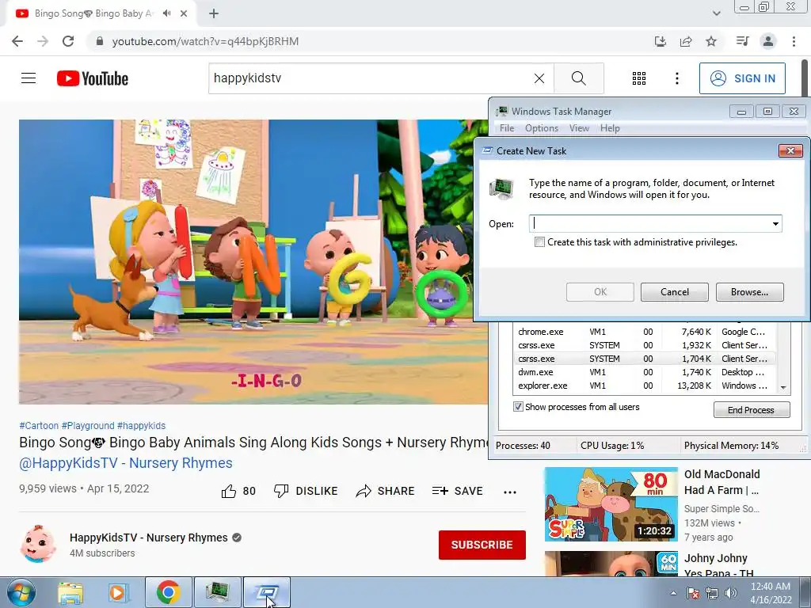Subscribe to HappyKidsTV channel
811x608 pixels.
tap(482, 545)
